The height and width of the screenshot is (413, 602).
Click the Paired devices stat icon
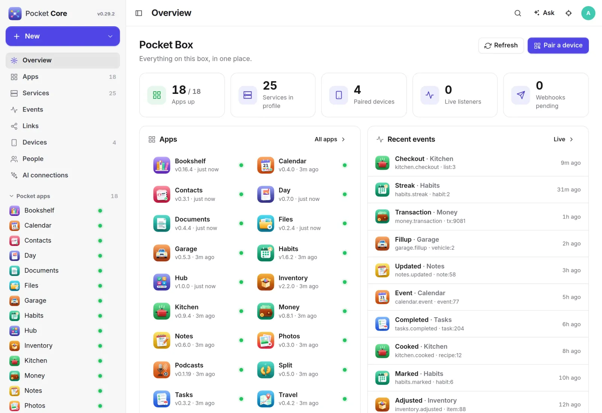tap(339, 95)
